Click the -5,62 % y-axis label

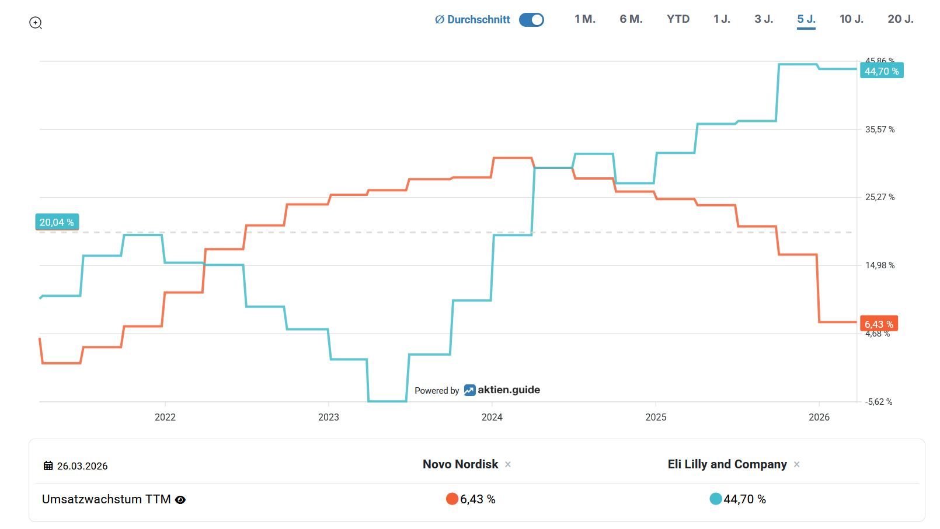[x=879, y=402]
